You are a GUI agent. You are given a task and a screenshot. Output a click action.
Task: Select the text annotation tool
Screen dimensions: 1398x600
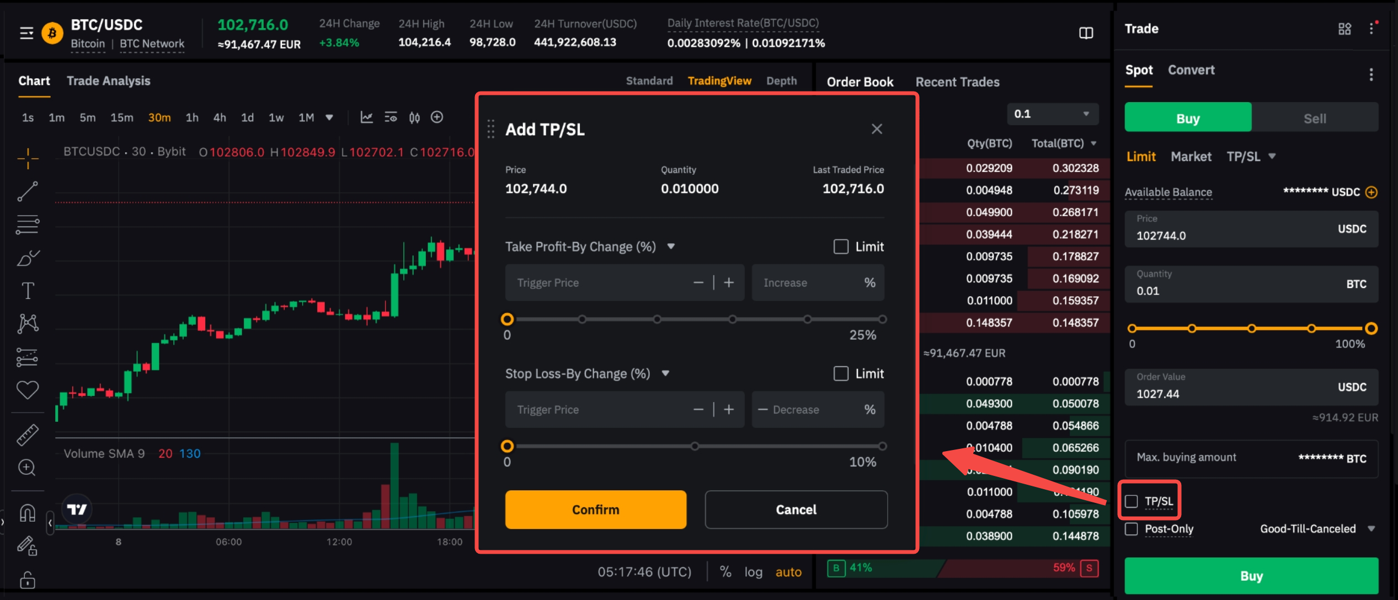tap(27, 291)
